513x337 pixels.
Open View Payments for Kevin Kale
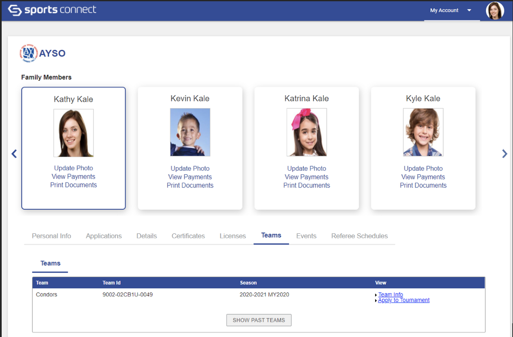pyautogui.click(x=190, y=177)
